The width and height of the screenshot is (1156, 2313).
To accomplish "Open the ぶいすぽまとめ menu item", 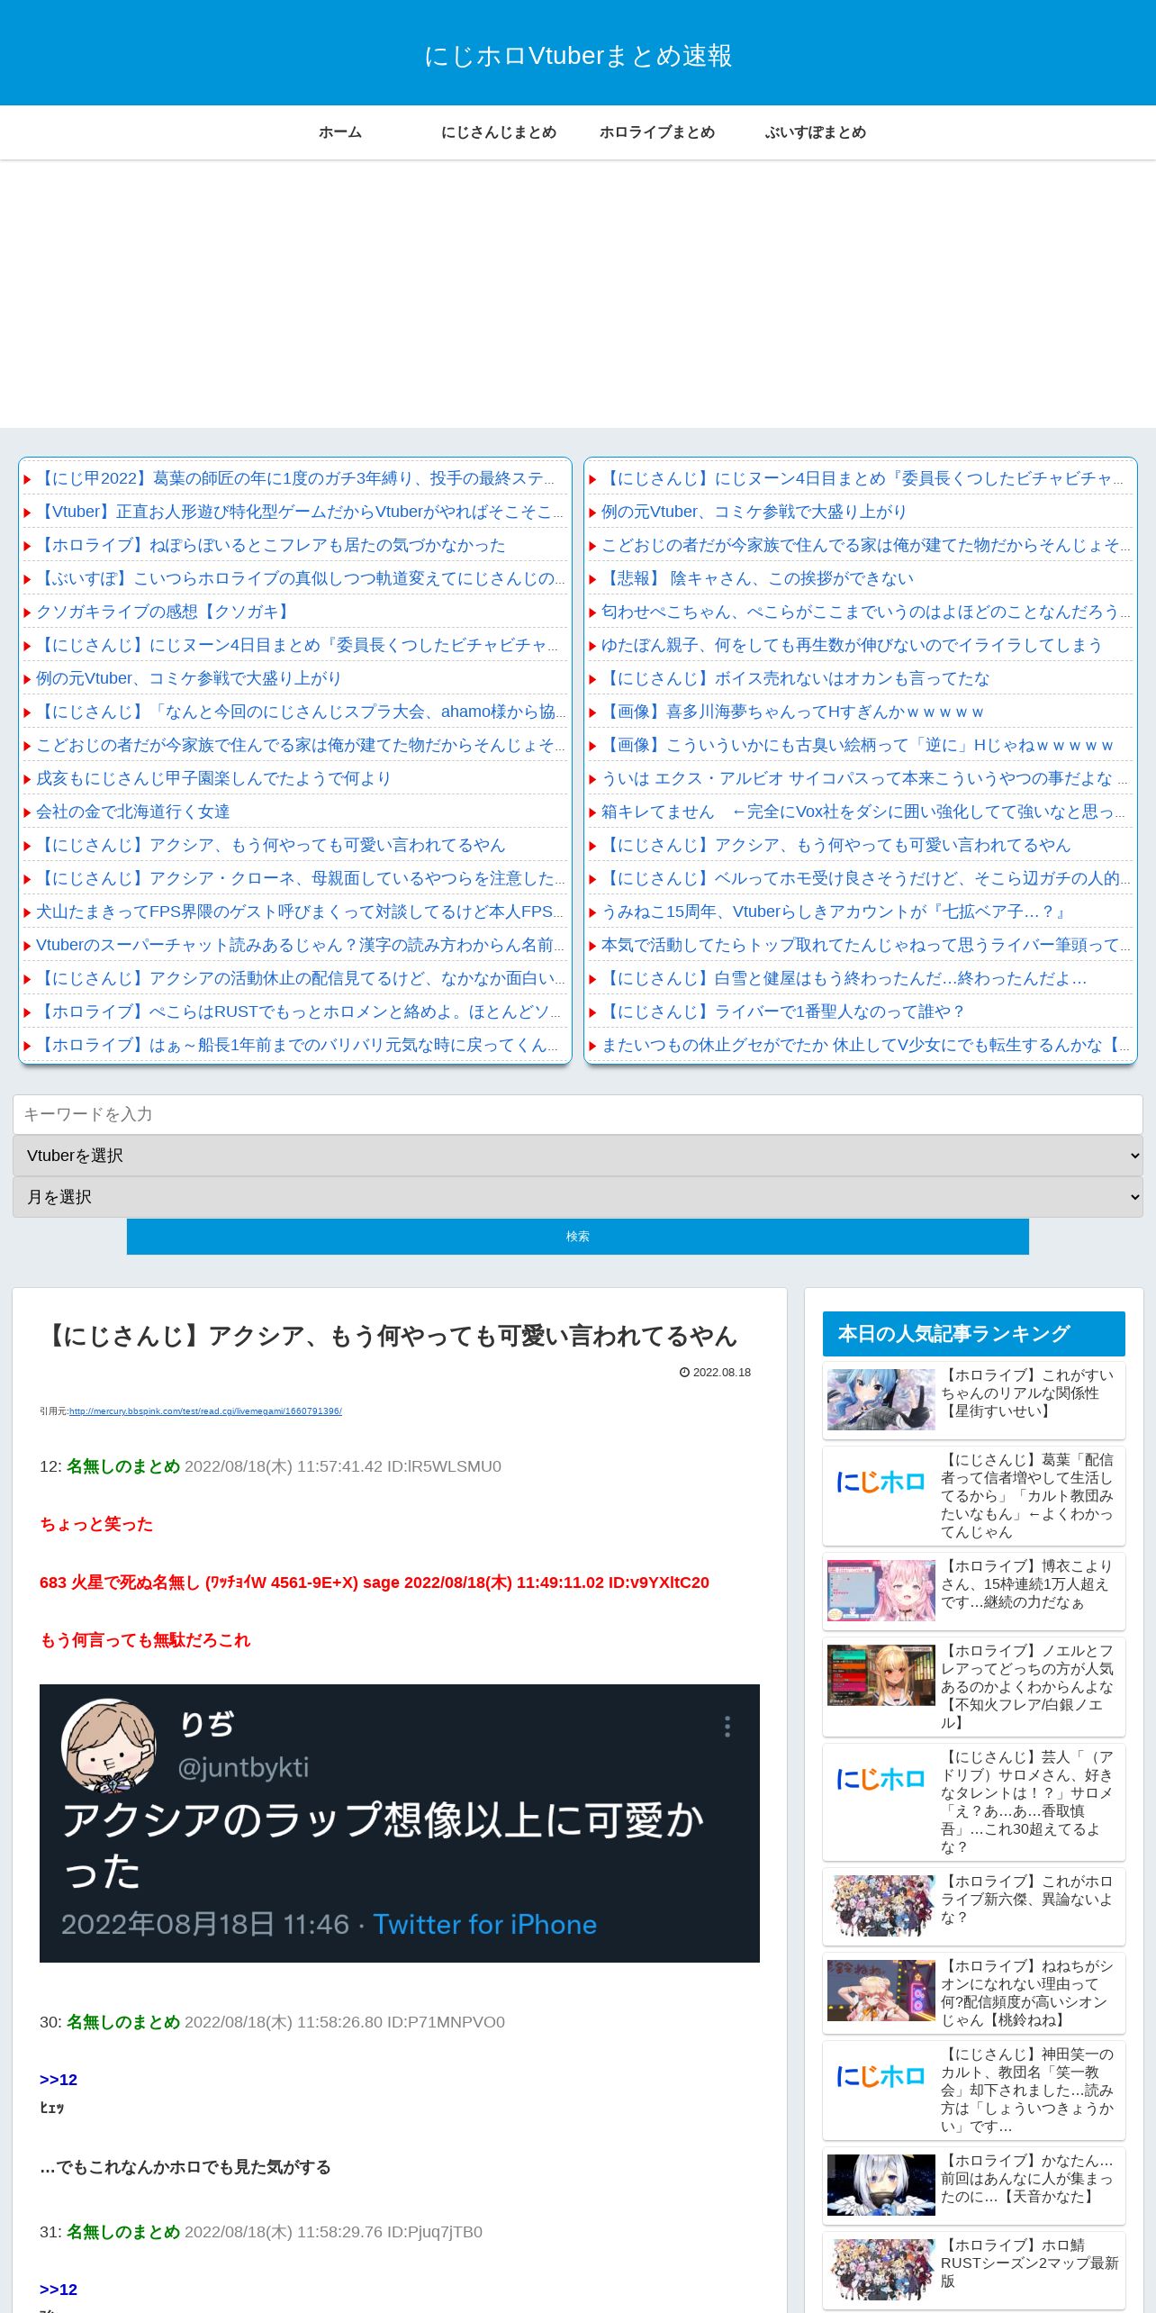I will point(816,132).
